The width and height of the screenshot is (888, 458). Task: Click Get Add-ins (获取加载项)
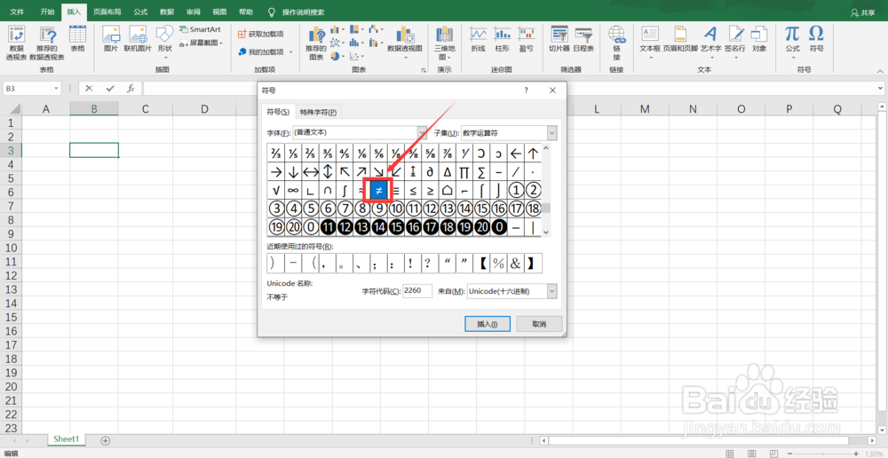261,34
